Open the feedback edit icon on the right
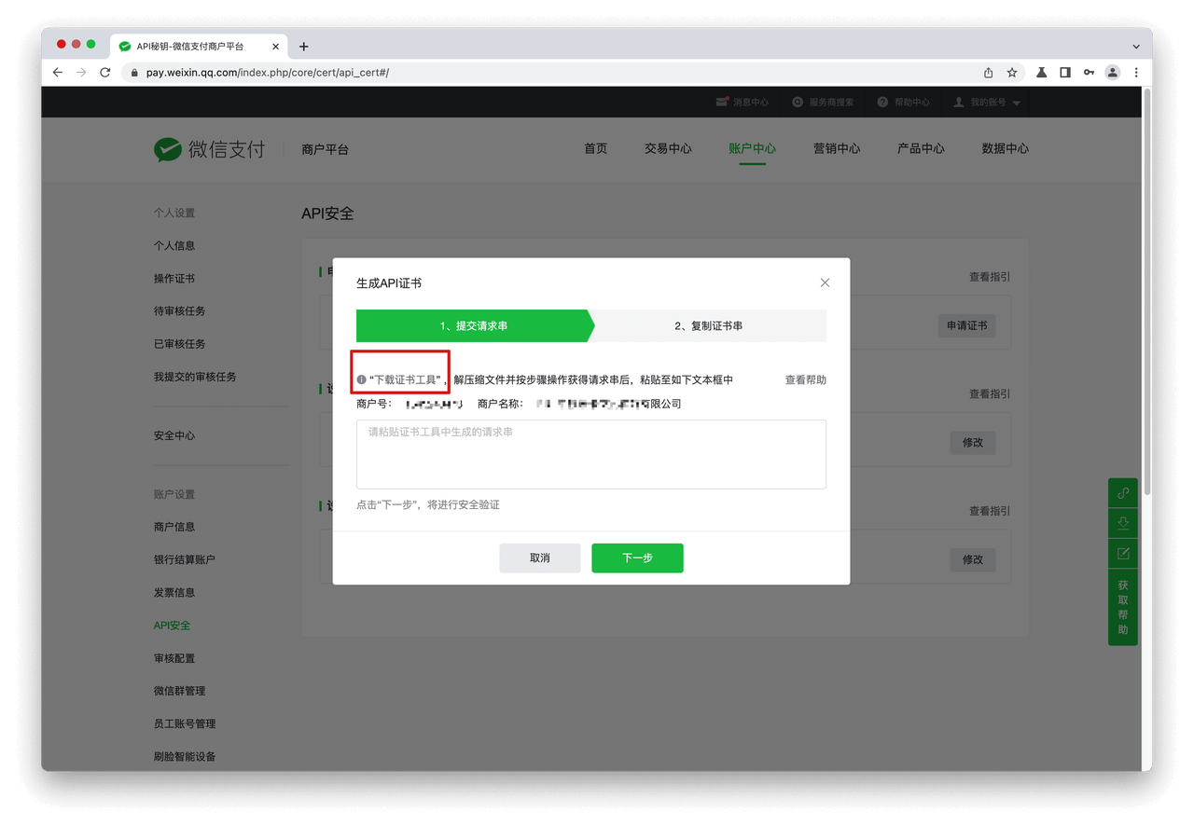The image size is (1194, 826). [1122, 553]
